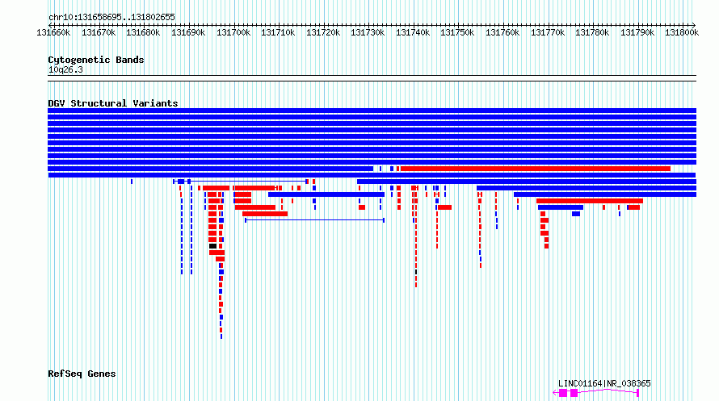Image resolution: width=719 pixels, height=401 pixels.
Task: Select the longest red structural variant bar
Action: (535, 169)
